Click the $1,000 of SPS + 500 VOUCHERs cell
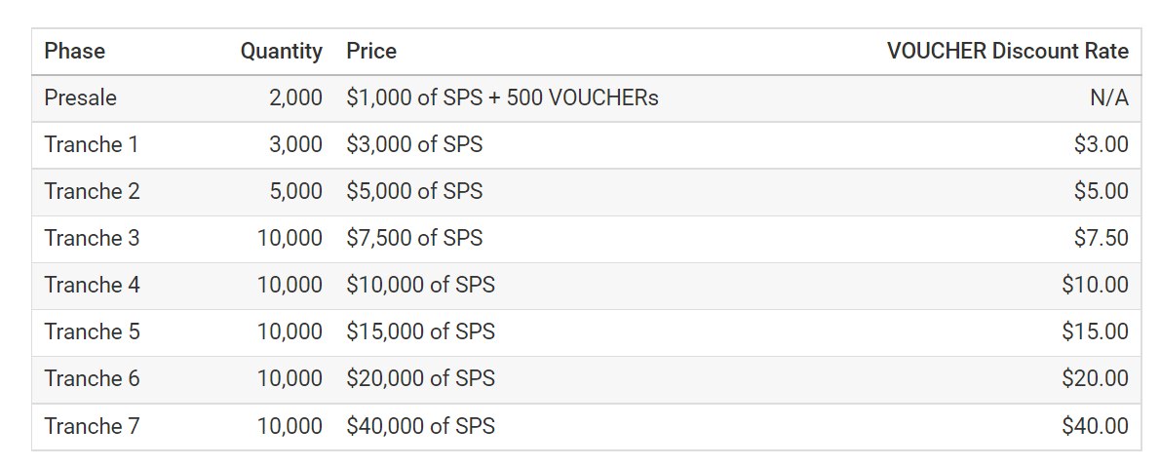 tap(502, 97)
